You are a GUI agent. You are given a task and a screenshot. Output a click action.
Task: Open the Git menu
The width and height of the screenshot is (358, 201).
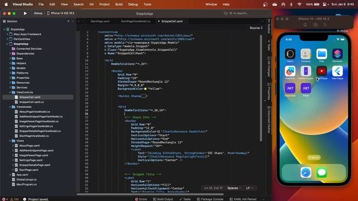(91, 4)
